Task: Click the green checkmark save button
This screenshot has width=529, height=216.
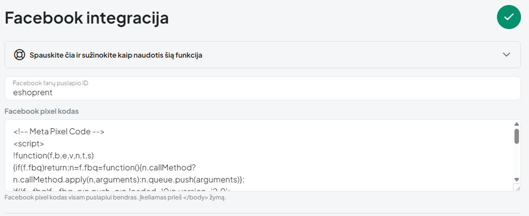Action: click(x=509, y=17)
